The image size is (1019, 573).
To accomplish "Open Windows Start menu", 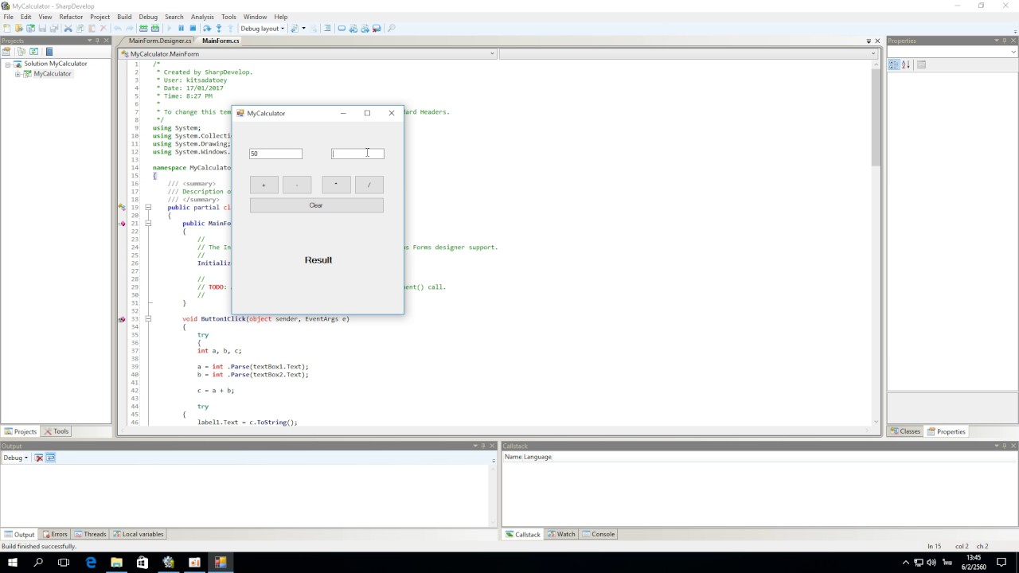I will pos(13,563).
